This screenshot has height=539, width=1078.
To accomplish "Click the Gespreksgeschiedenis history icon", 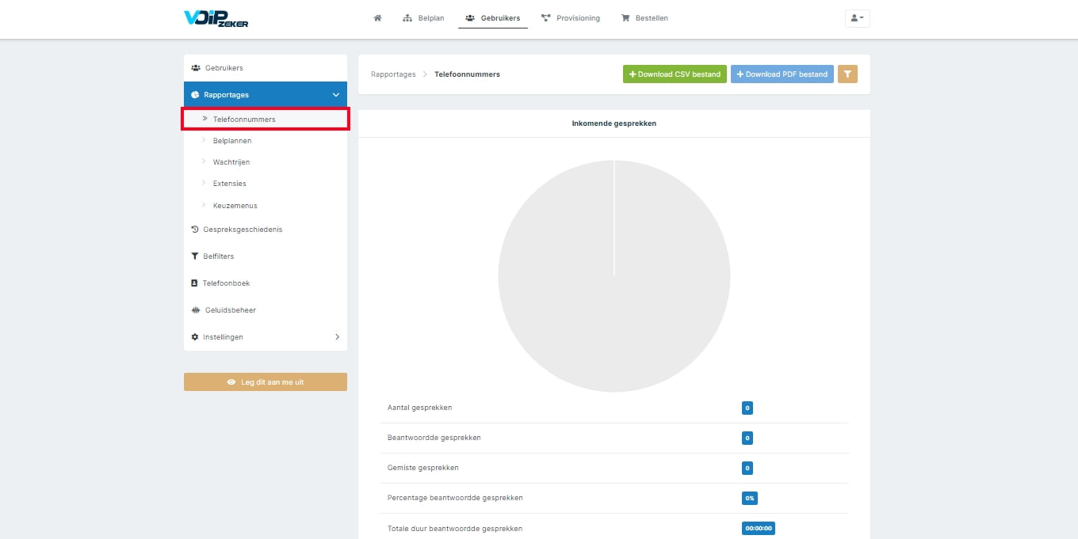I will point(195,230).
